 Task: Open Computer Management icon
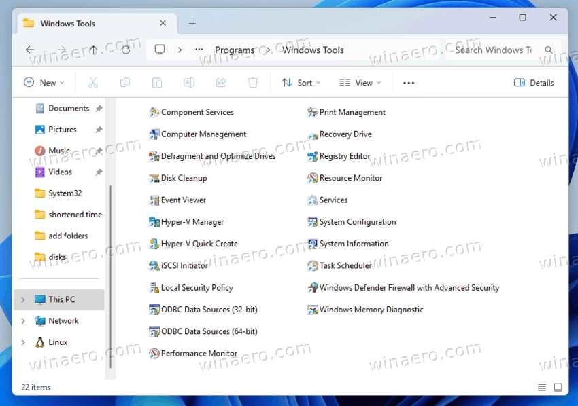coord(154,134)
